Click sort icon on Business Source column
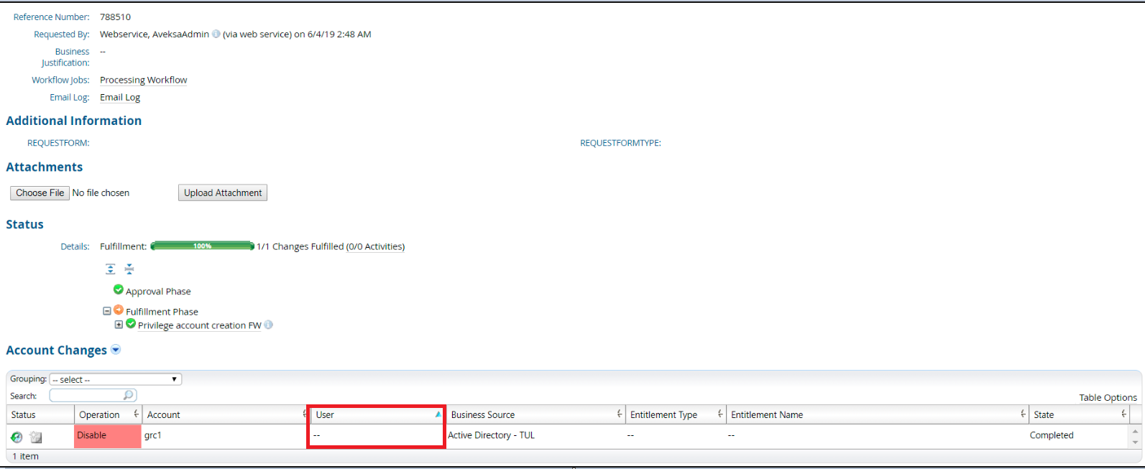 coord(619,414)
